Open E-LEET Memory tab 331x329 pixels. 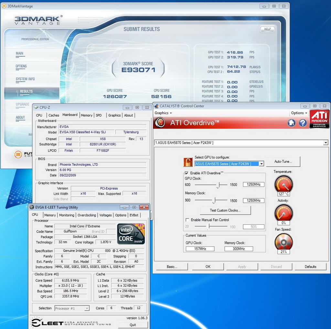pyautogui.click(x=50, y=215)
